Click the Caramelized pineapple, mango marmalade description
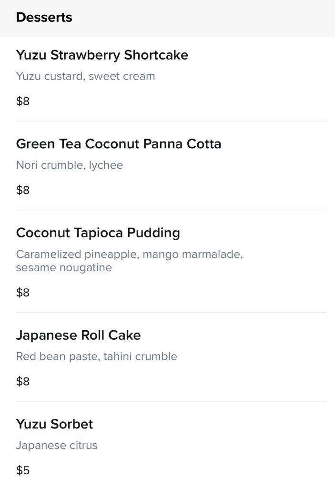This screenshot has width=335, height=488. tap(129, 254)
